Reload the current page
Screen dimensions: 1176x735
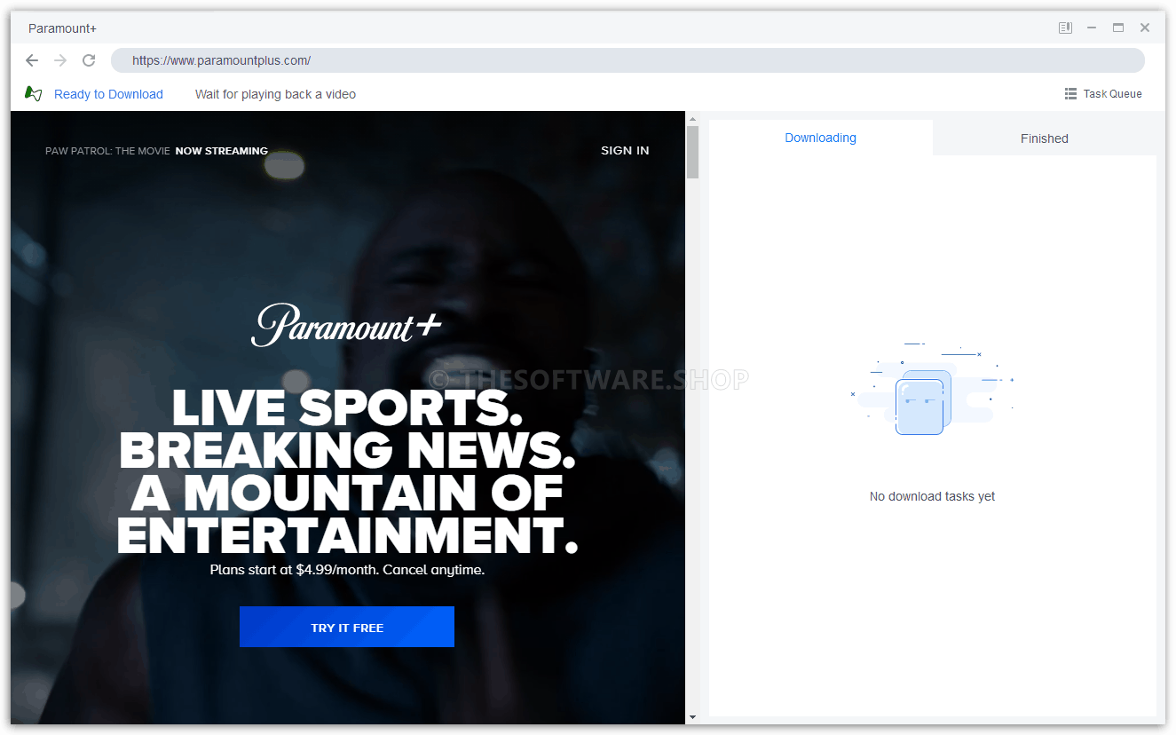[x=89, y=60]
